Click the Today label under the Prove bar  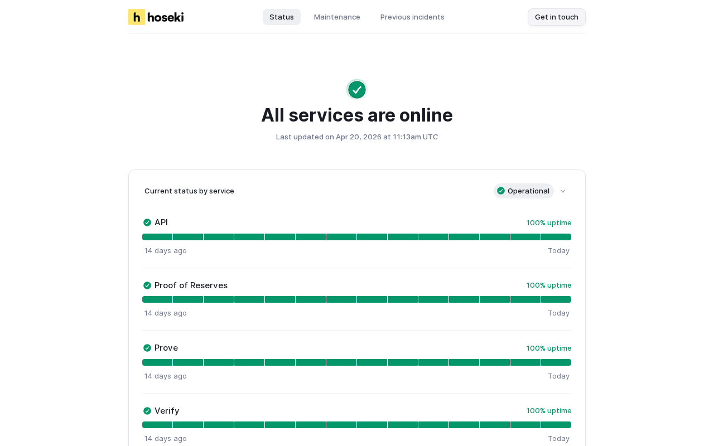tap(558, 376)
